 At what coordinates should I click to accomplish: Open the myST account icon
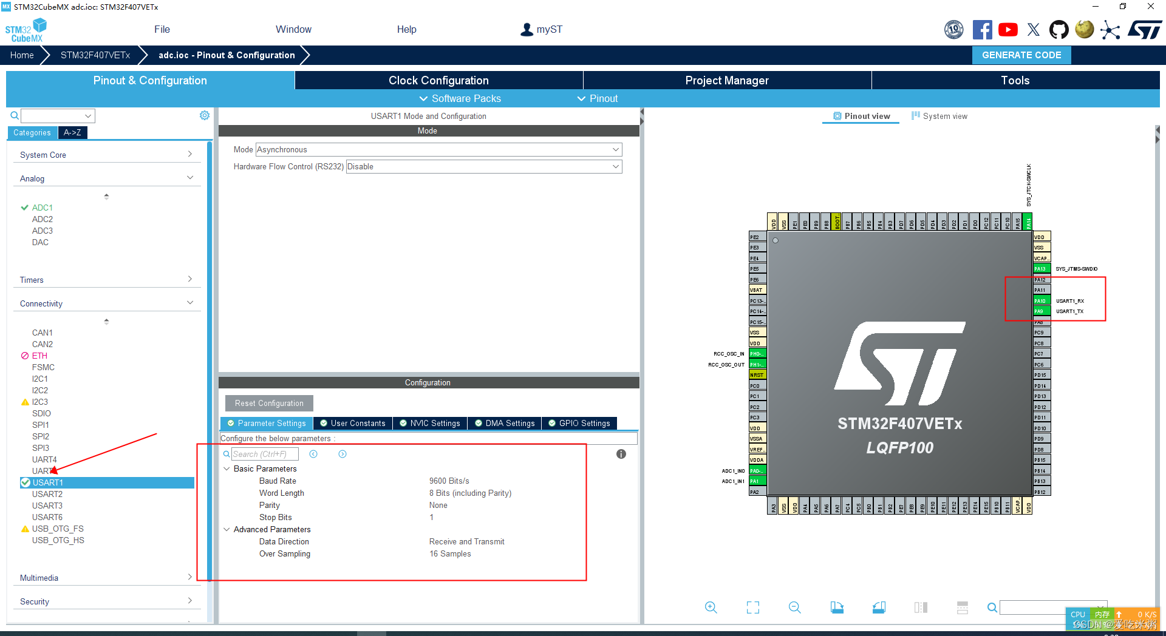coord(527,29)
